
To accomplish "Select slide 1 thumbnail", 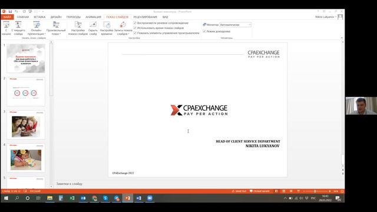I will tap(26, 58).
